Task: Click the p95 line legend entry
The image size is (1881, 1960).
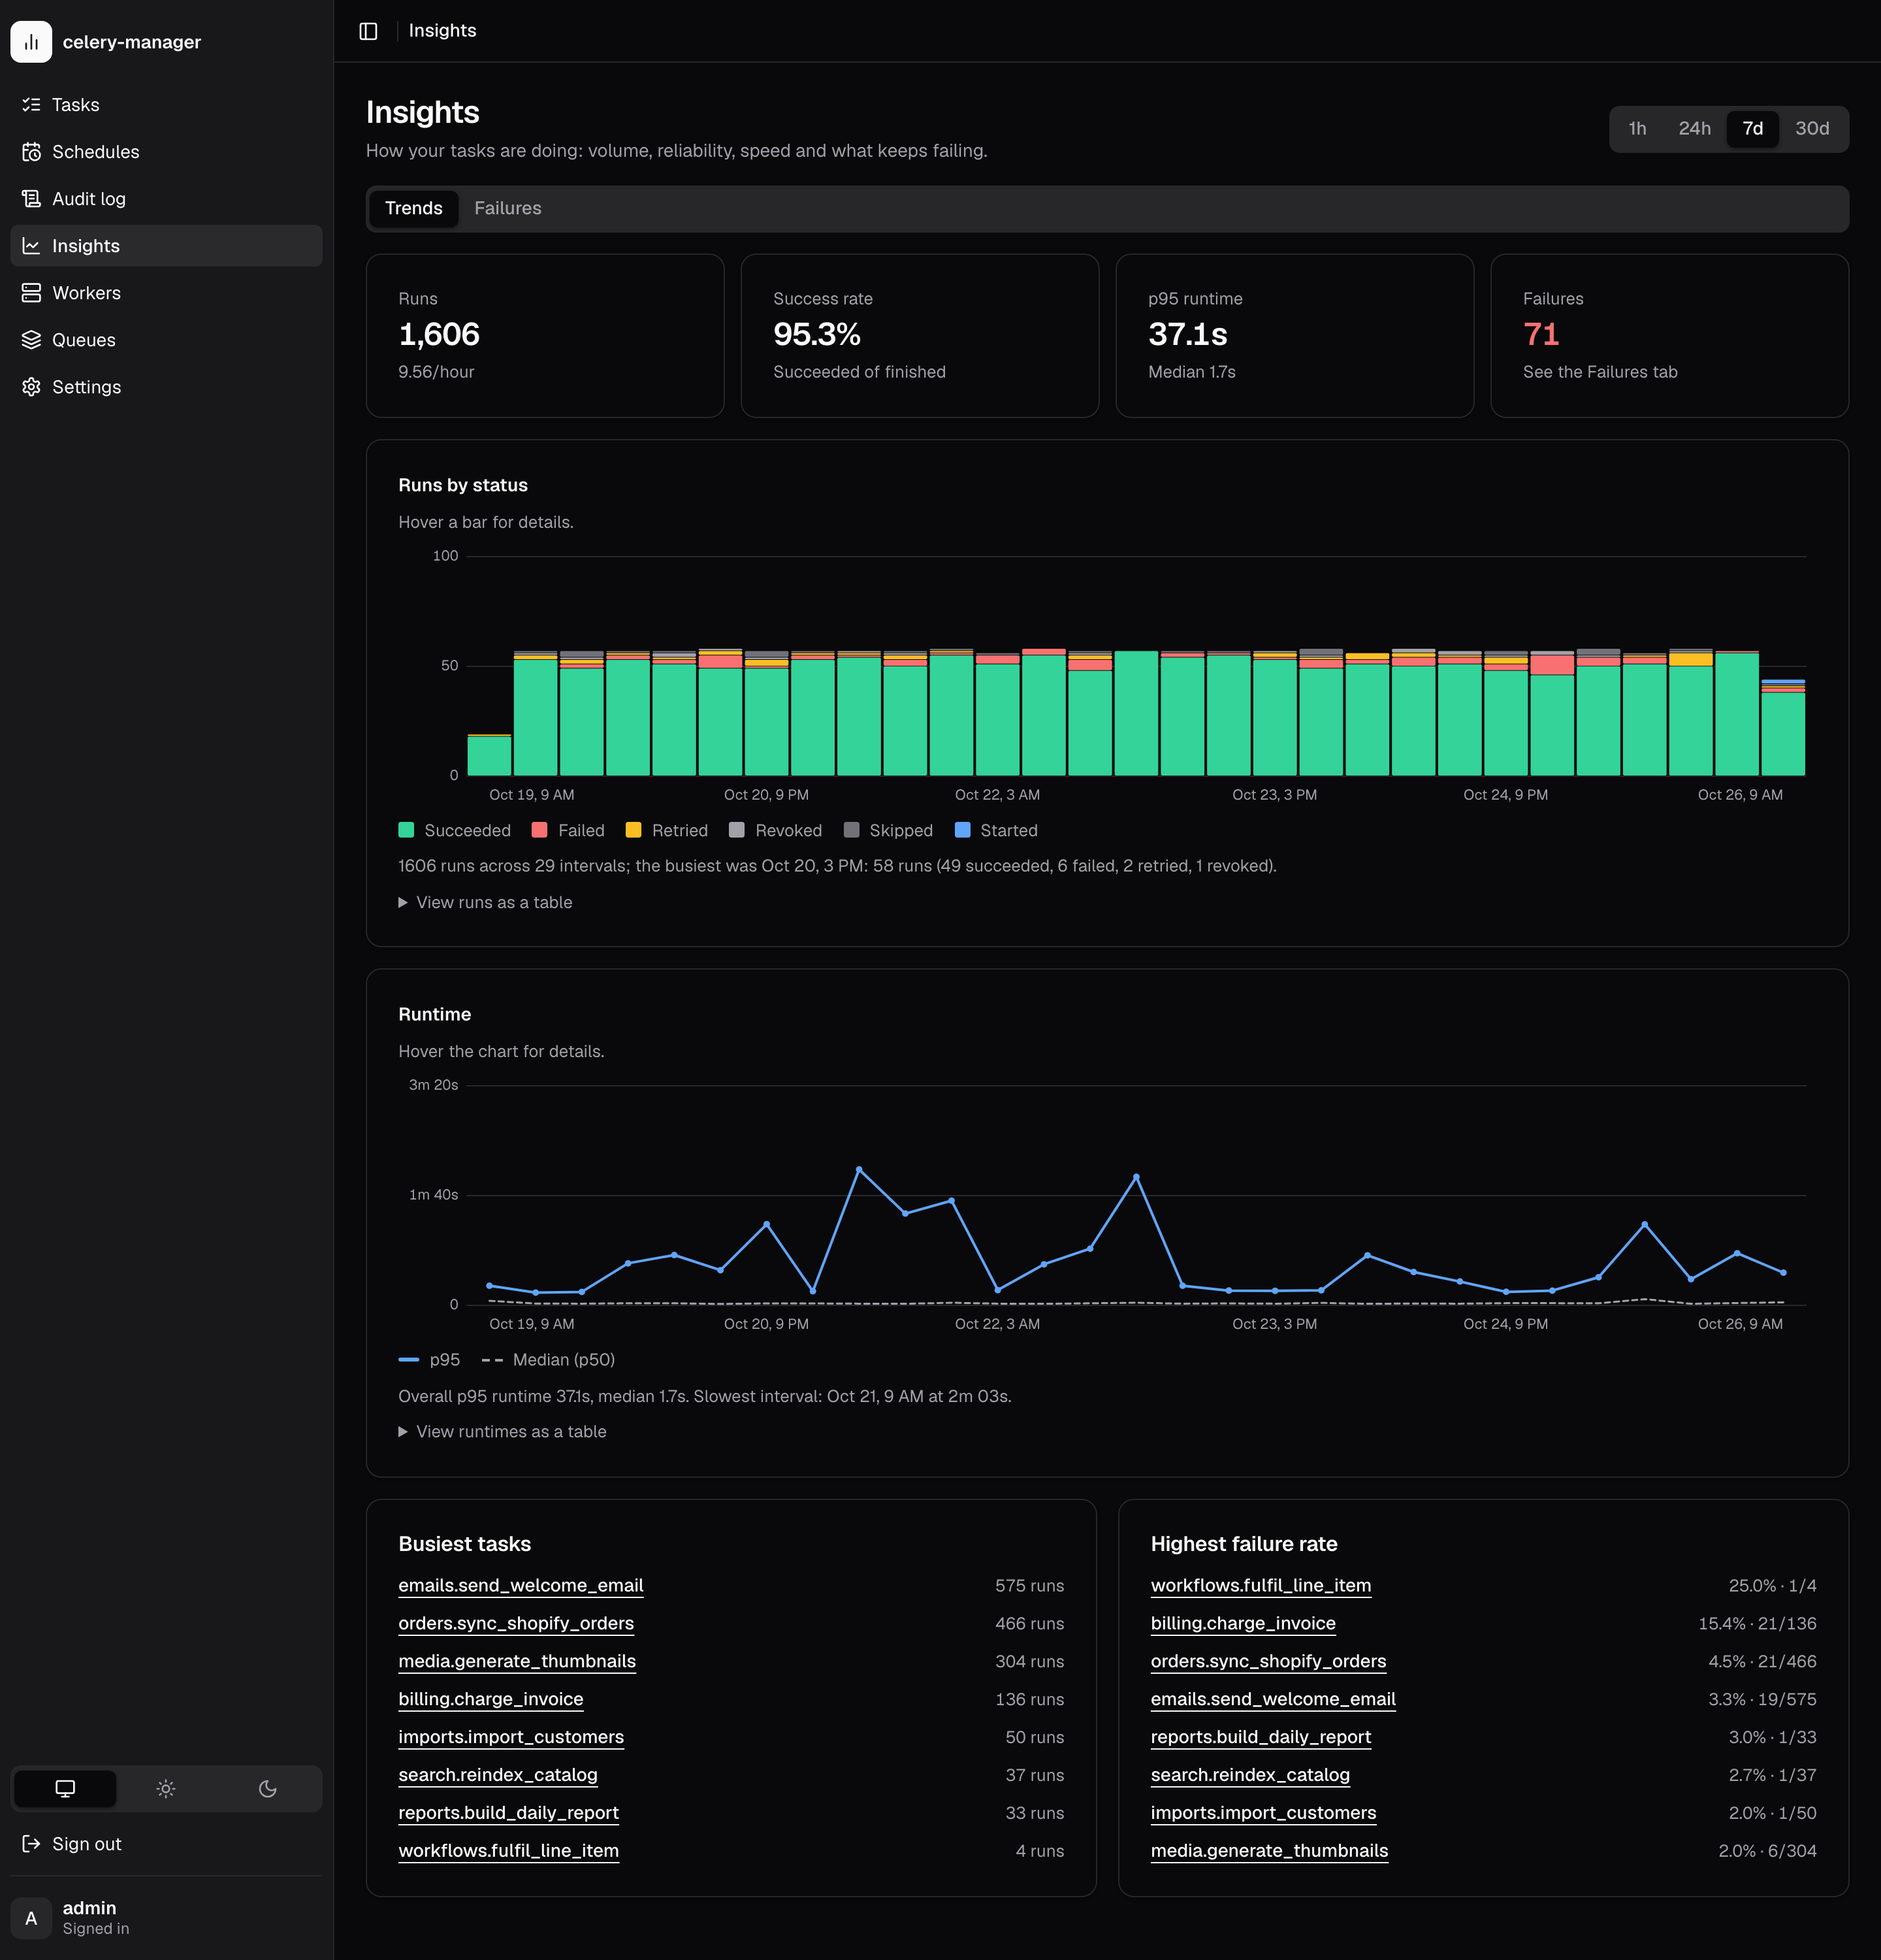Action: [428, 1361]
